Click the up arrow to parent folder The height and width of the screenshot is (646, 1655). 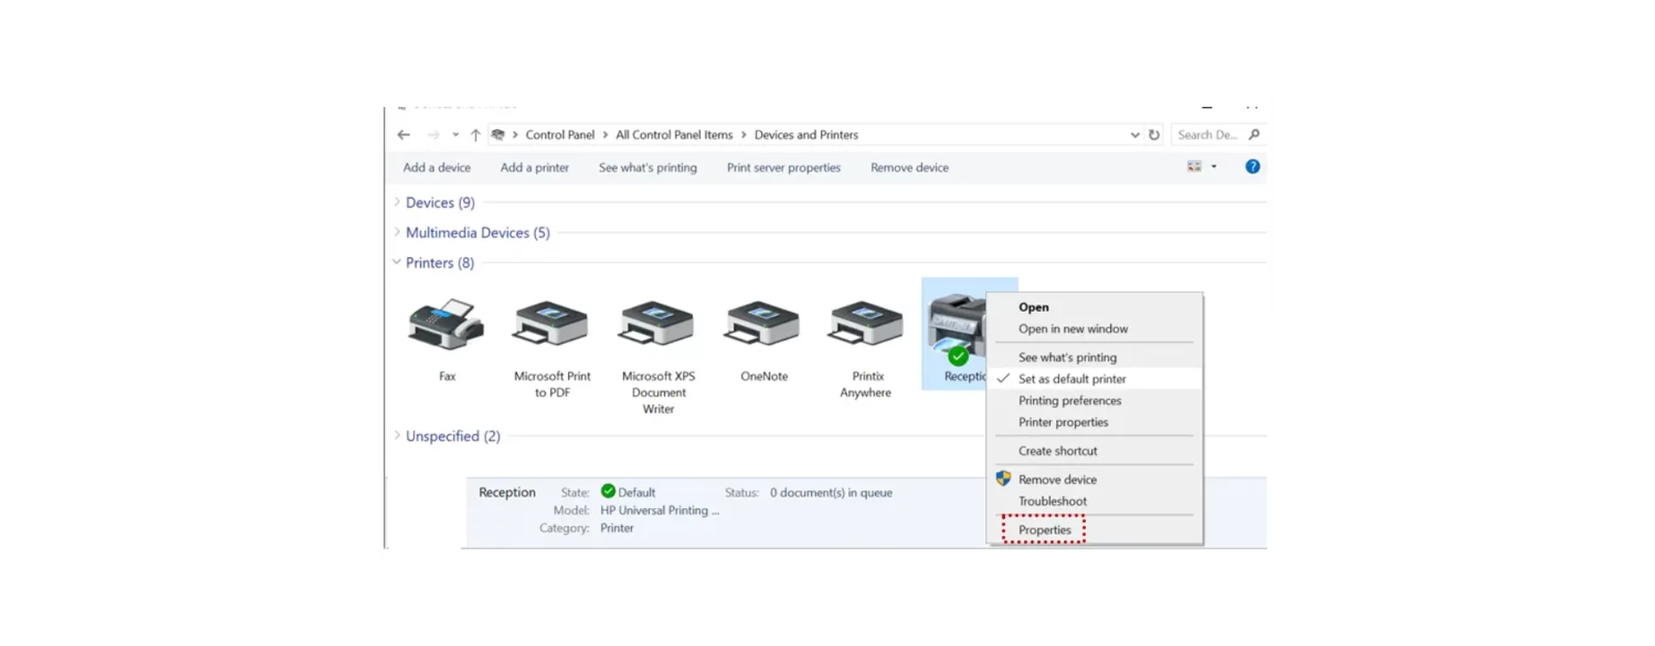(x=475, y=135)
